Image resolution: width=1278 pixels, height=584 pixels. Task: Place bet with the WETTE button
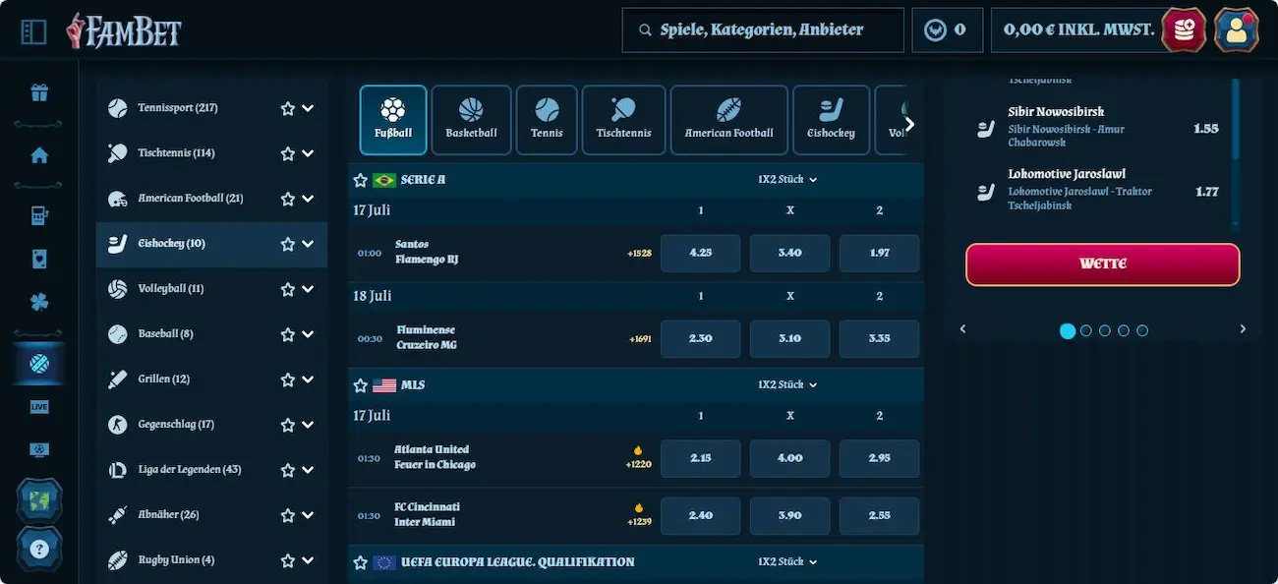tap(1103, 264)
